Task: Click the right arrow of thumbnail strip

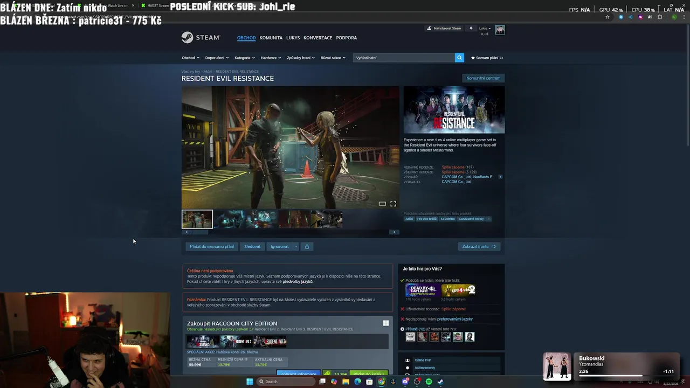Action: click(x=394, y=232)
